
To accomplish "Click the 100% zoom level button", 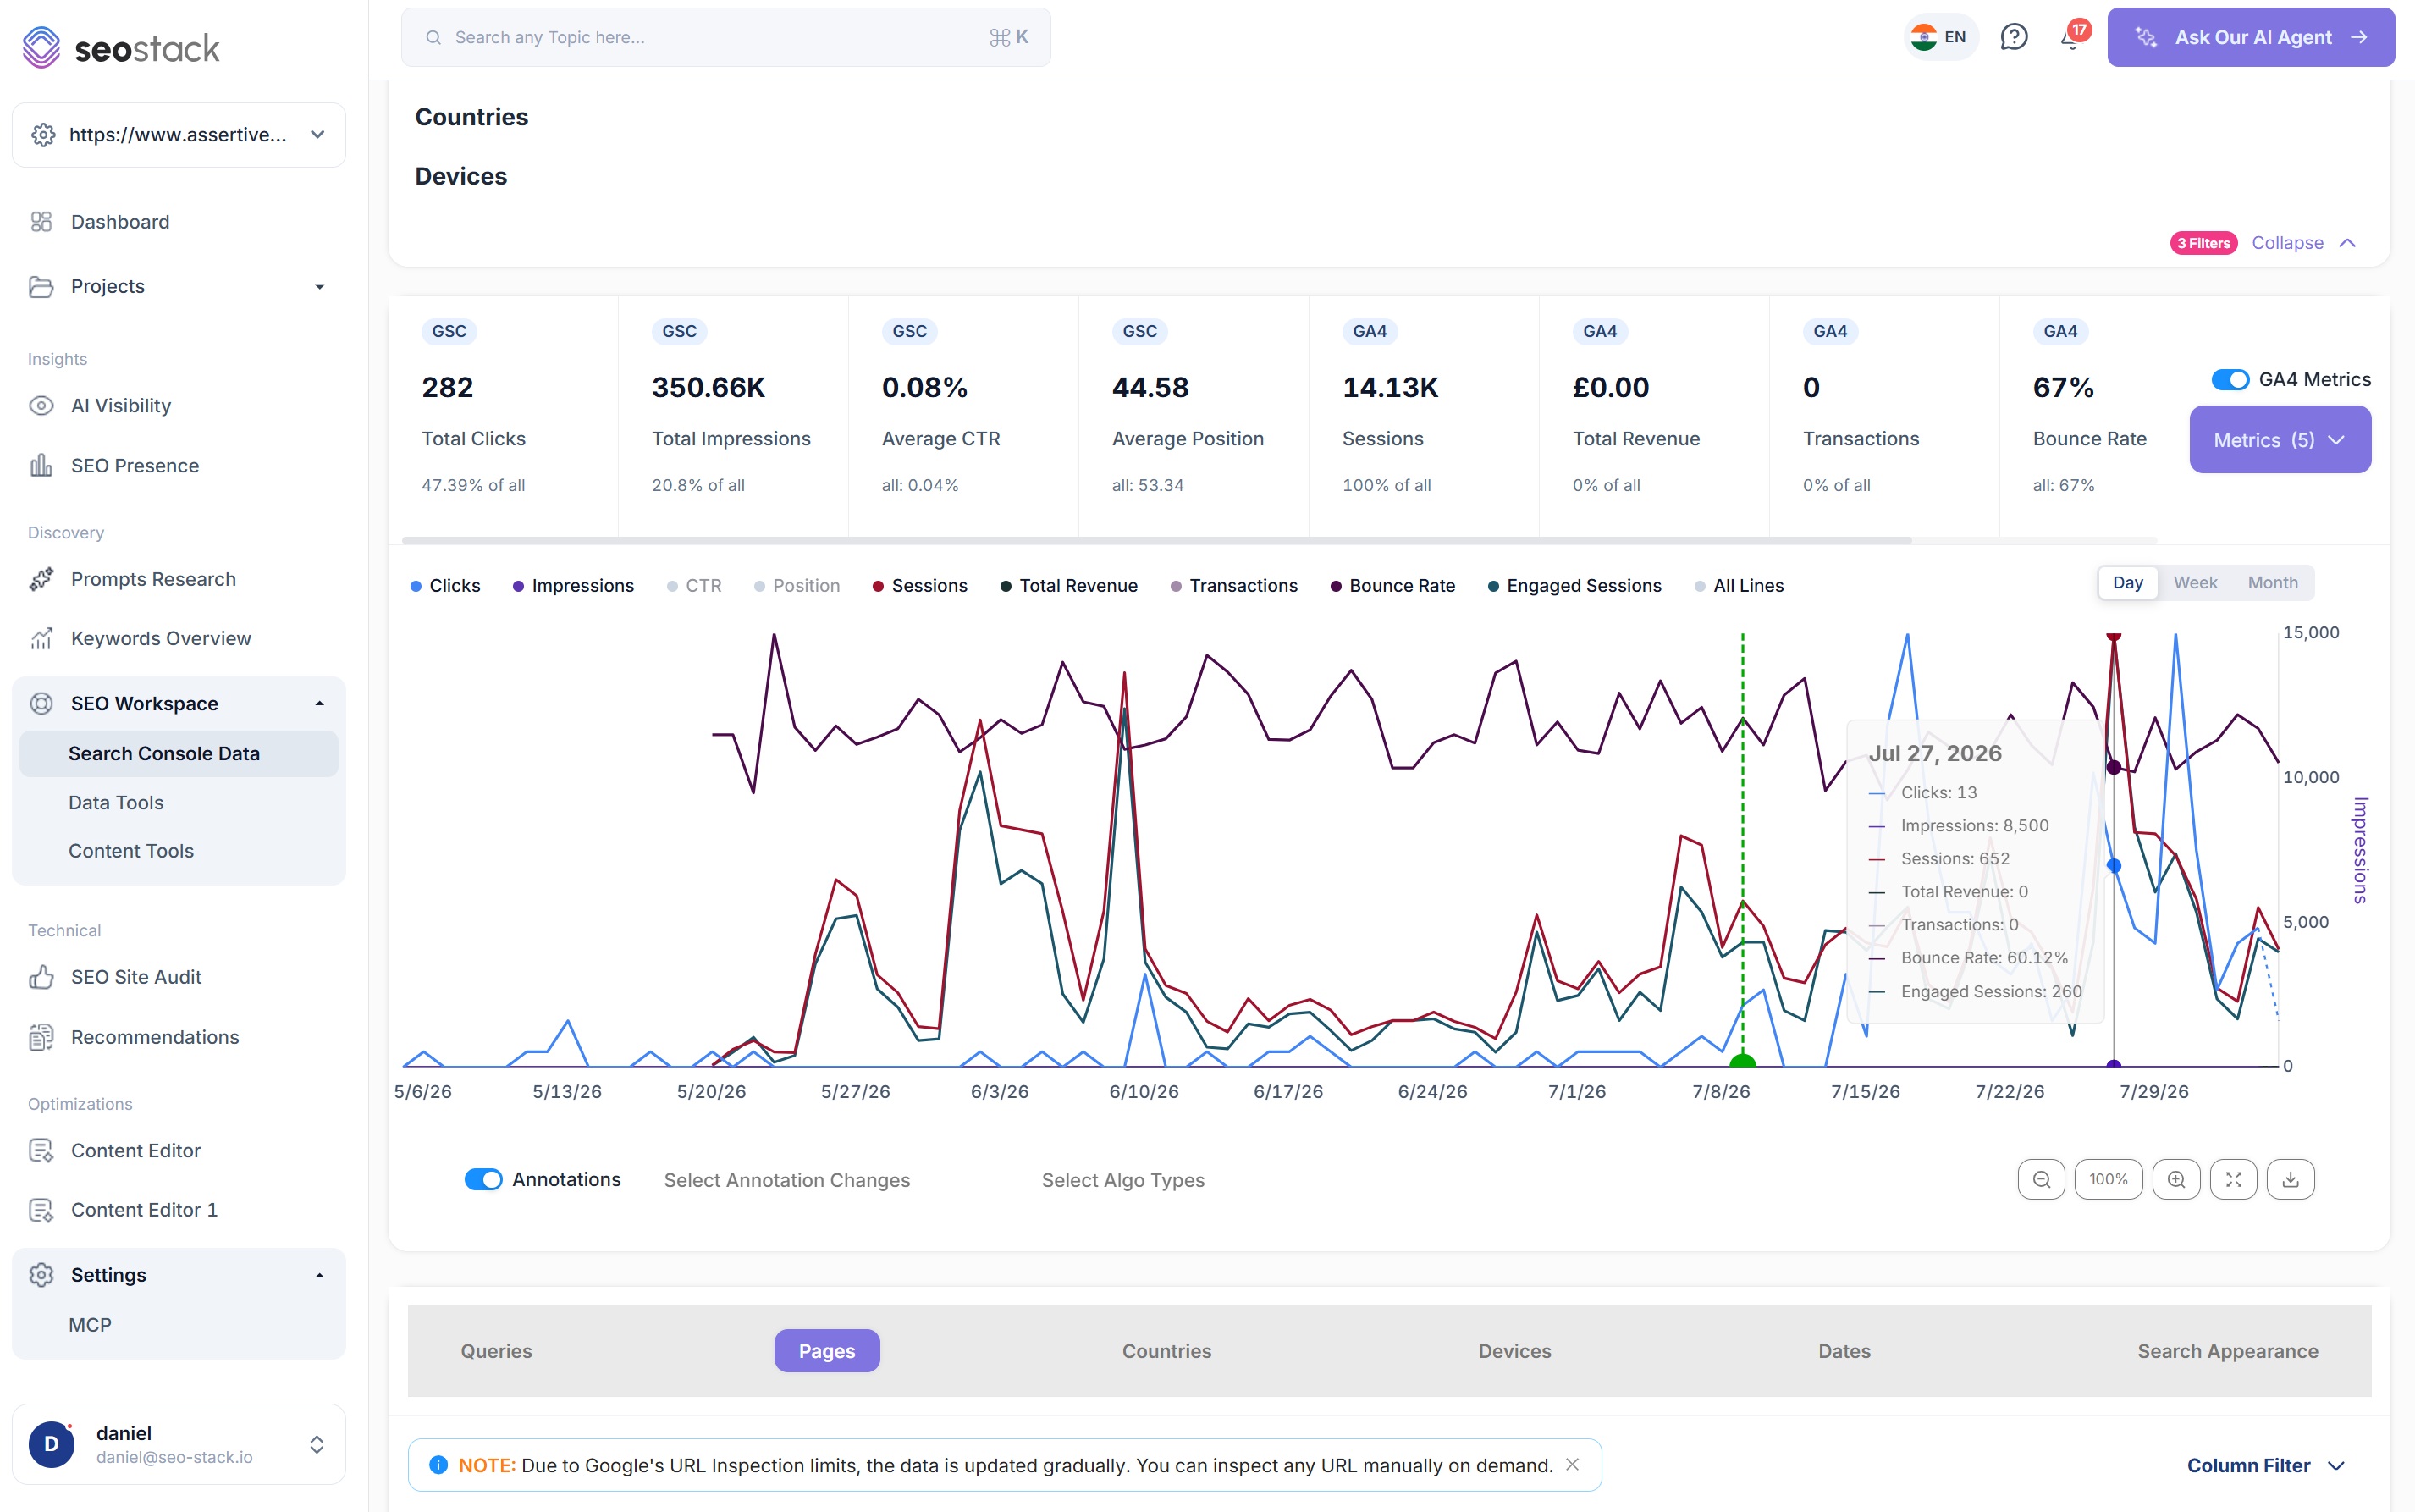I will click(2108, 1180).
